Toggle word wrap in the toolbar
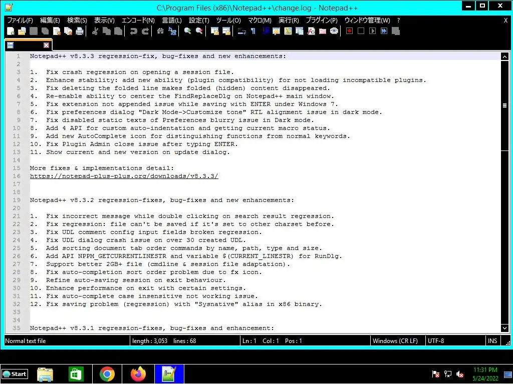513x384 pixels. point(242,31)
